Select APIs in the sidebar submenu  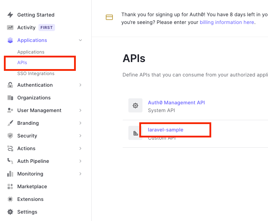coord(22,62)
